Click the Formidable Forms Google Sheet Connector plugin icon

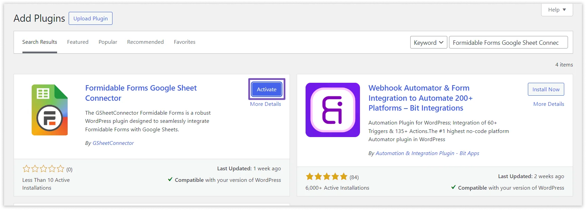pyautogui.click(x=50, y=110)
